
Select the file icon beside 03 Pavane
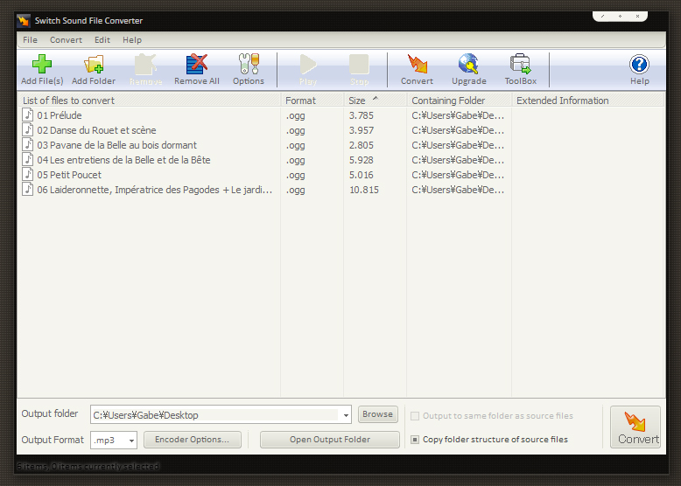click(28, 144)
